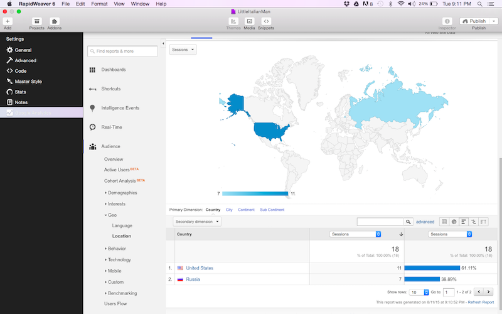Switch table to pie chart view

(454, 222)
